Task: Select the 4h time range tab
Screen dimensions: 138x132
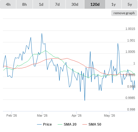Action: coord(8,4)
